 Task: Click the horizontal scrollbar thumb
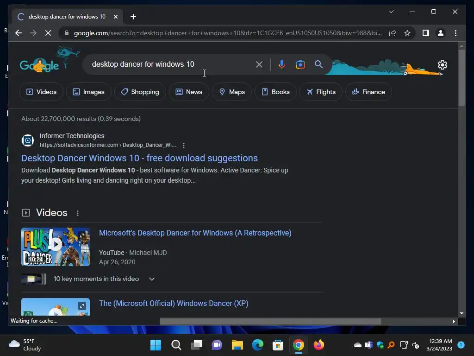click(x=270, y=321)
